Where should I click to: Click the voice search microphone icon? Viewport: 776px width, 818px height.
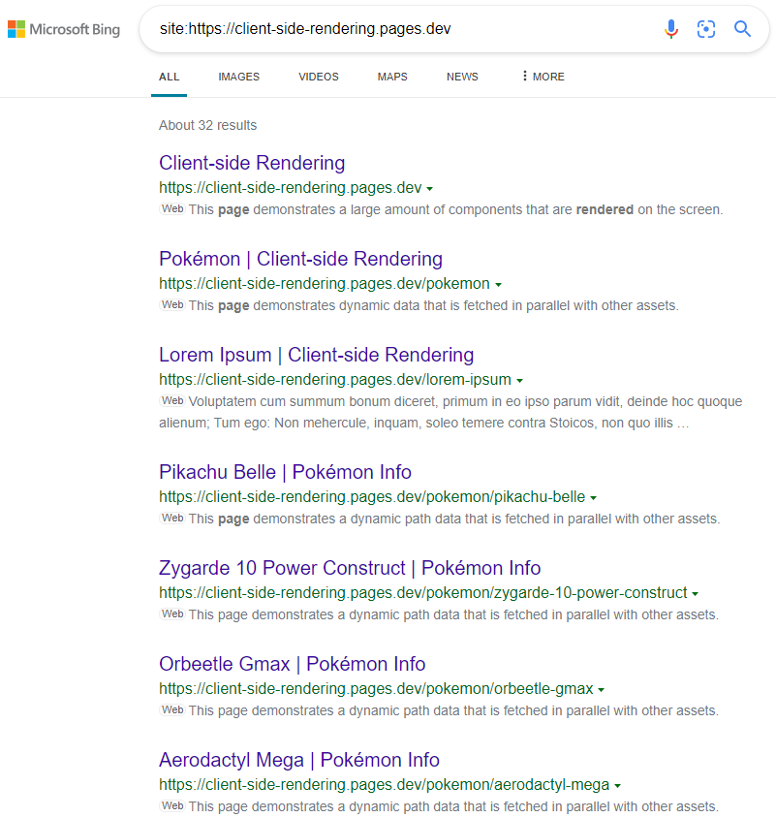coord(671,29)
